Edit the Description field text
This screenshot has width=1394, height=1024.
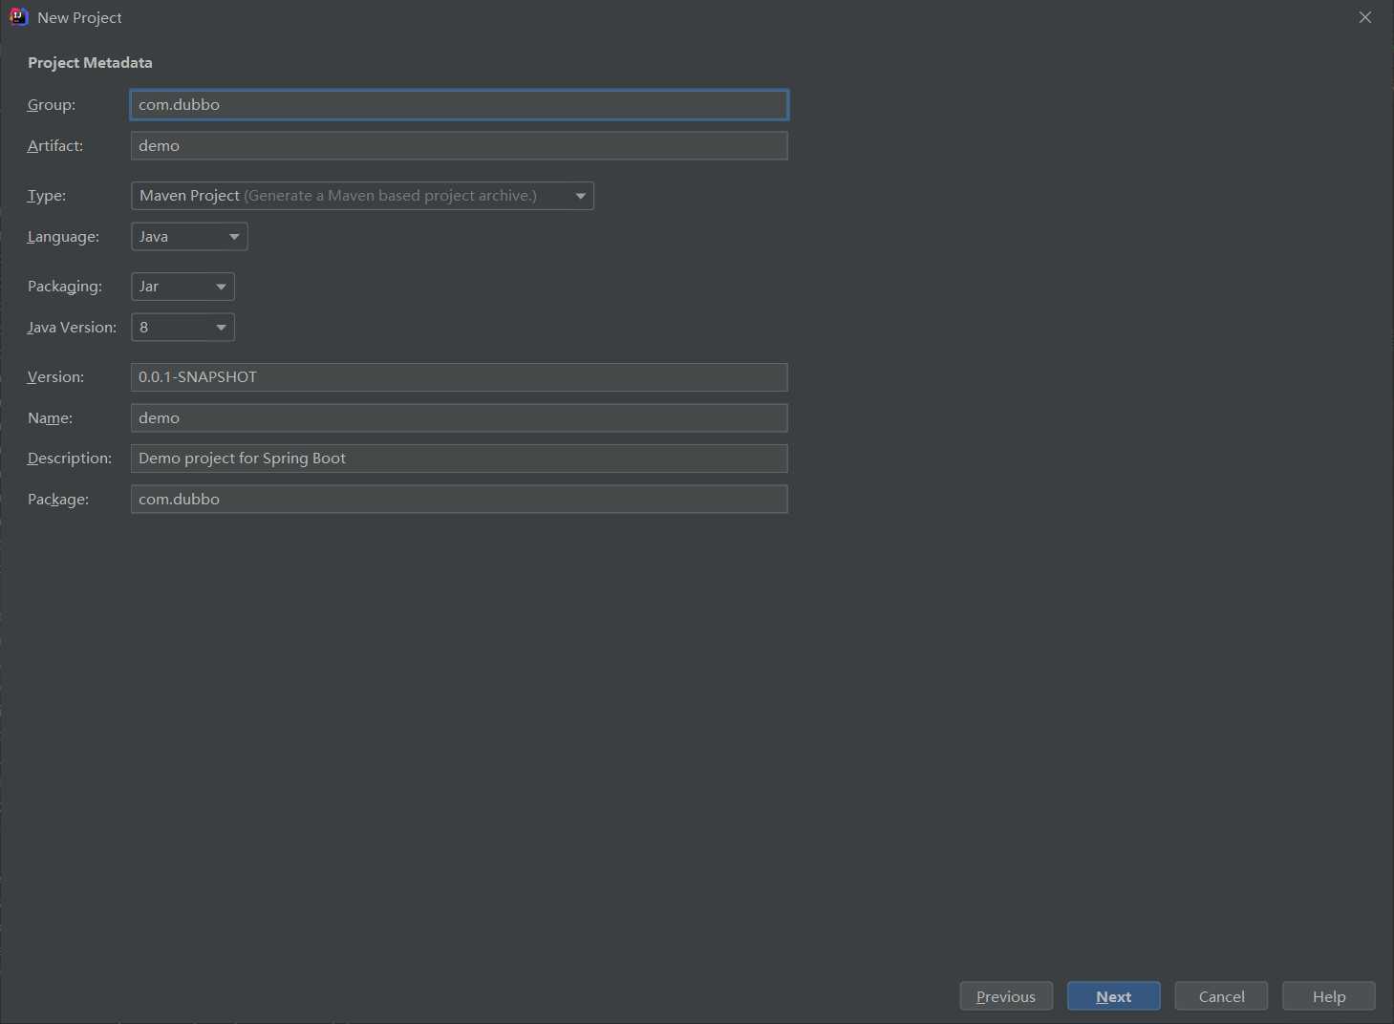[x=459, y=459]
